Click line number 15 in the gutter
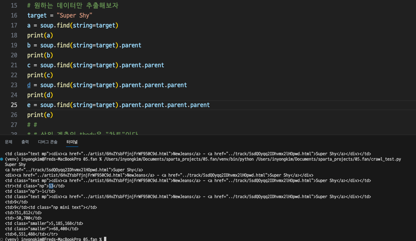 14,6
